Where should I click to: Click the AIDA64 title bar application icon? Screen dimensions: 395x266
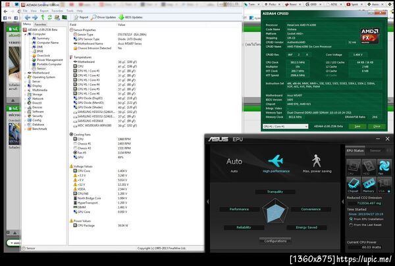click(x=23, y=5)
